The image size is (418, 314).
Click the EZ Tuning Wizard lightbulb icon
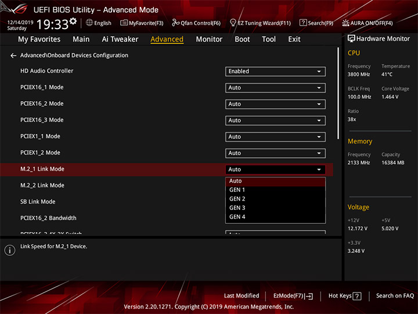[233, 23]
